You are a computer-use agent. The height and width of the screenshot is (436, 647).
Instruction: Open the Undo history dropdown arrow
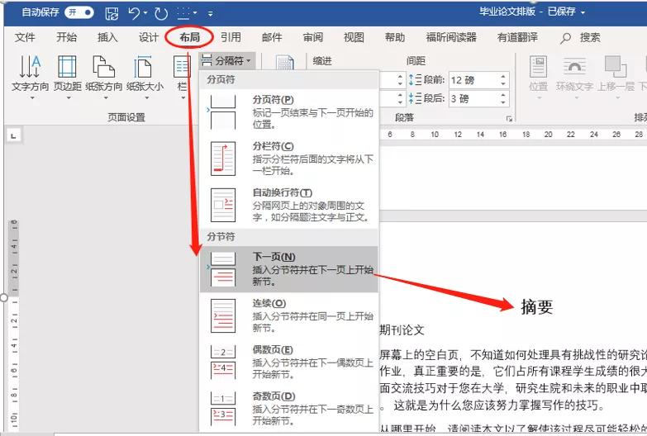click(145, 13)
